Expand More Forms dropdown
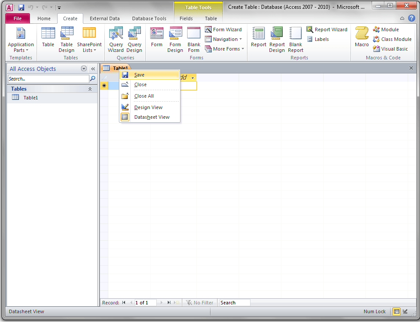420x322 pixels. [225, 49]
